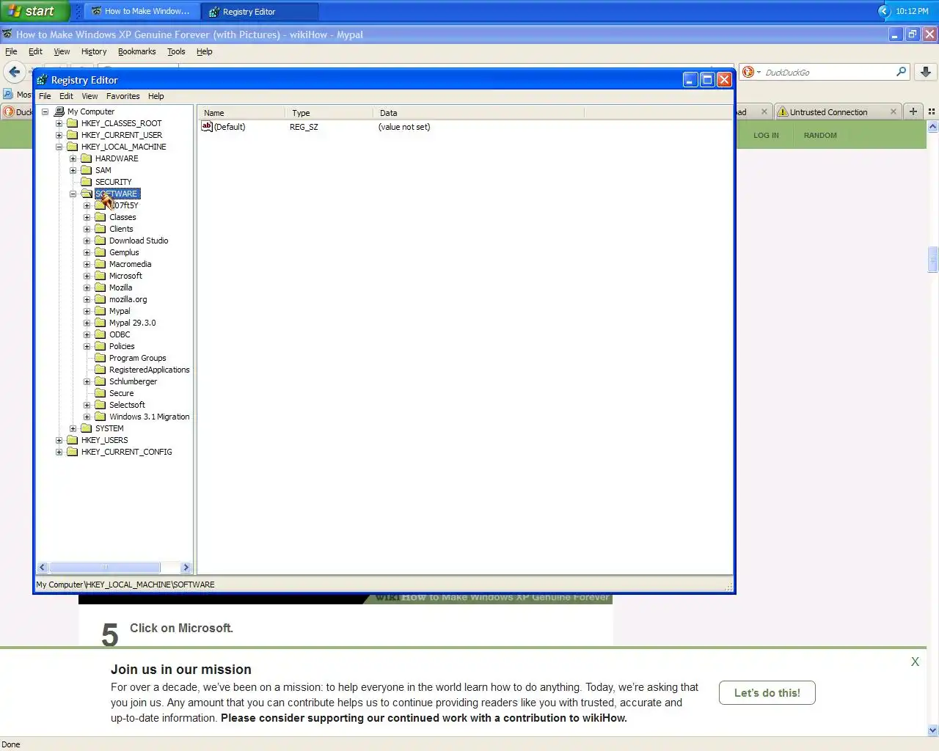Click the search magnifier icon in browser
Image resolution: width=939 pixels, height=751 pixels.
(901, 72)
